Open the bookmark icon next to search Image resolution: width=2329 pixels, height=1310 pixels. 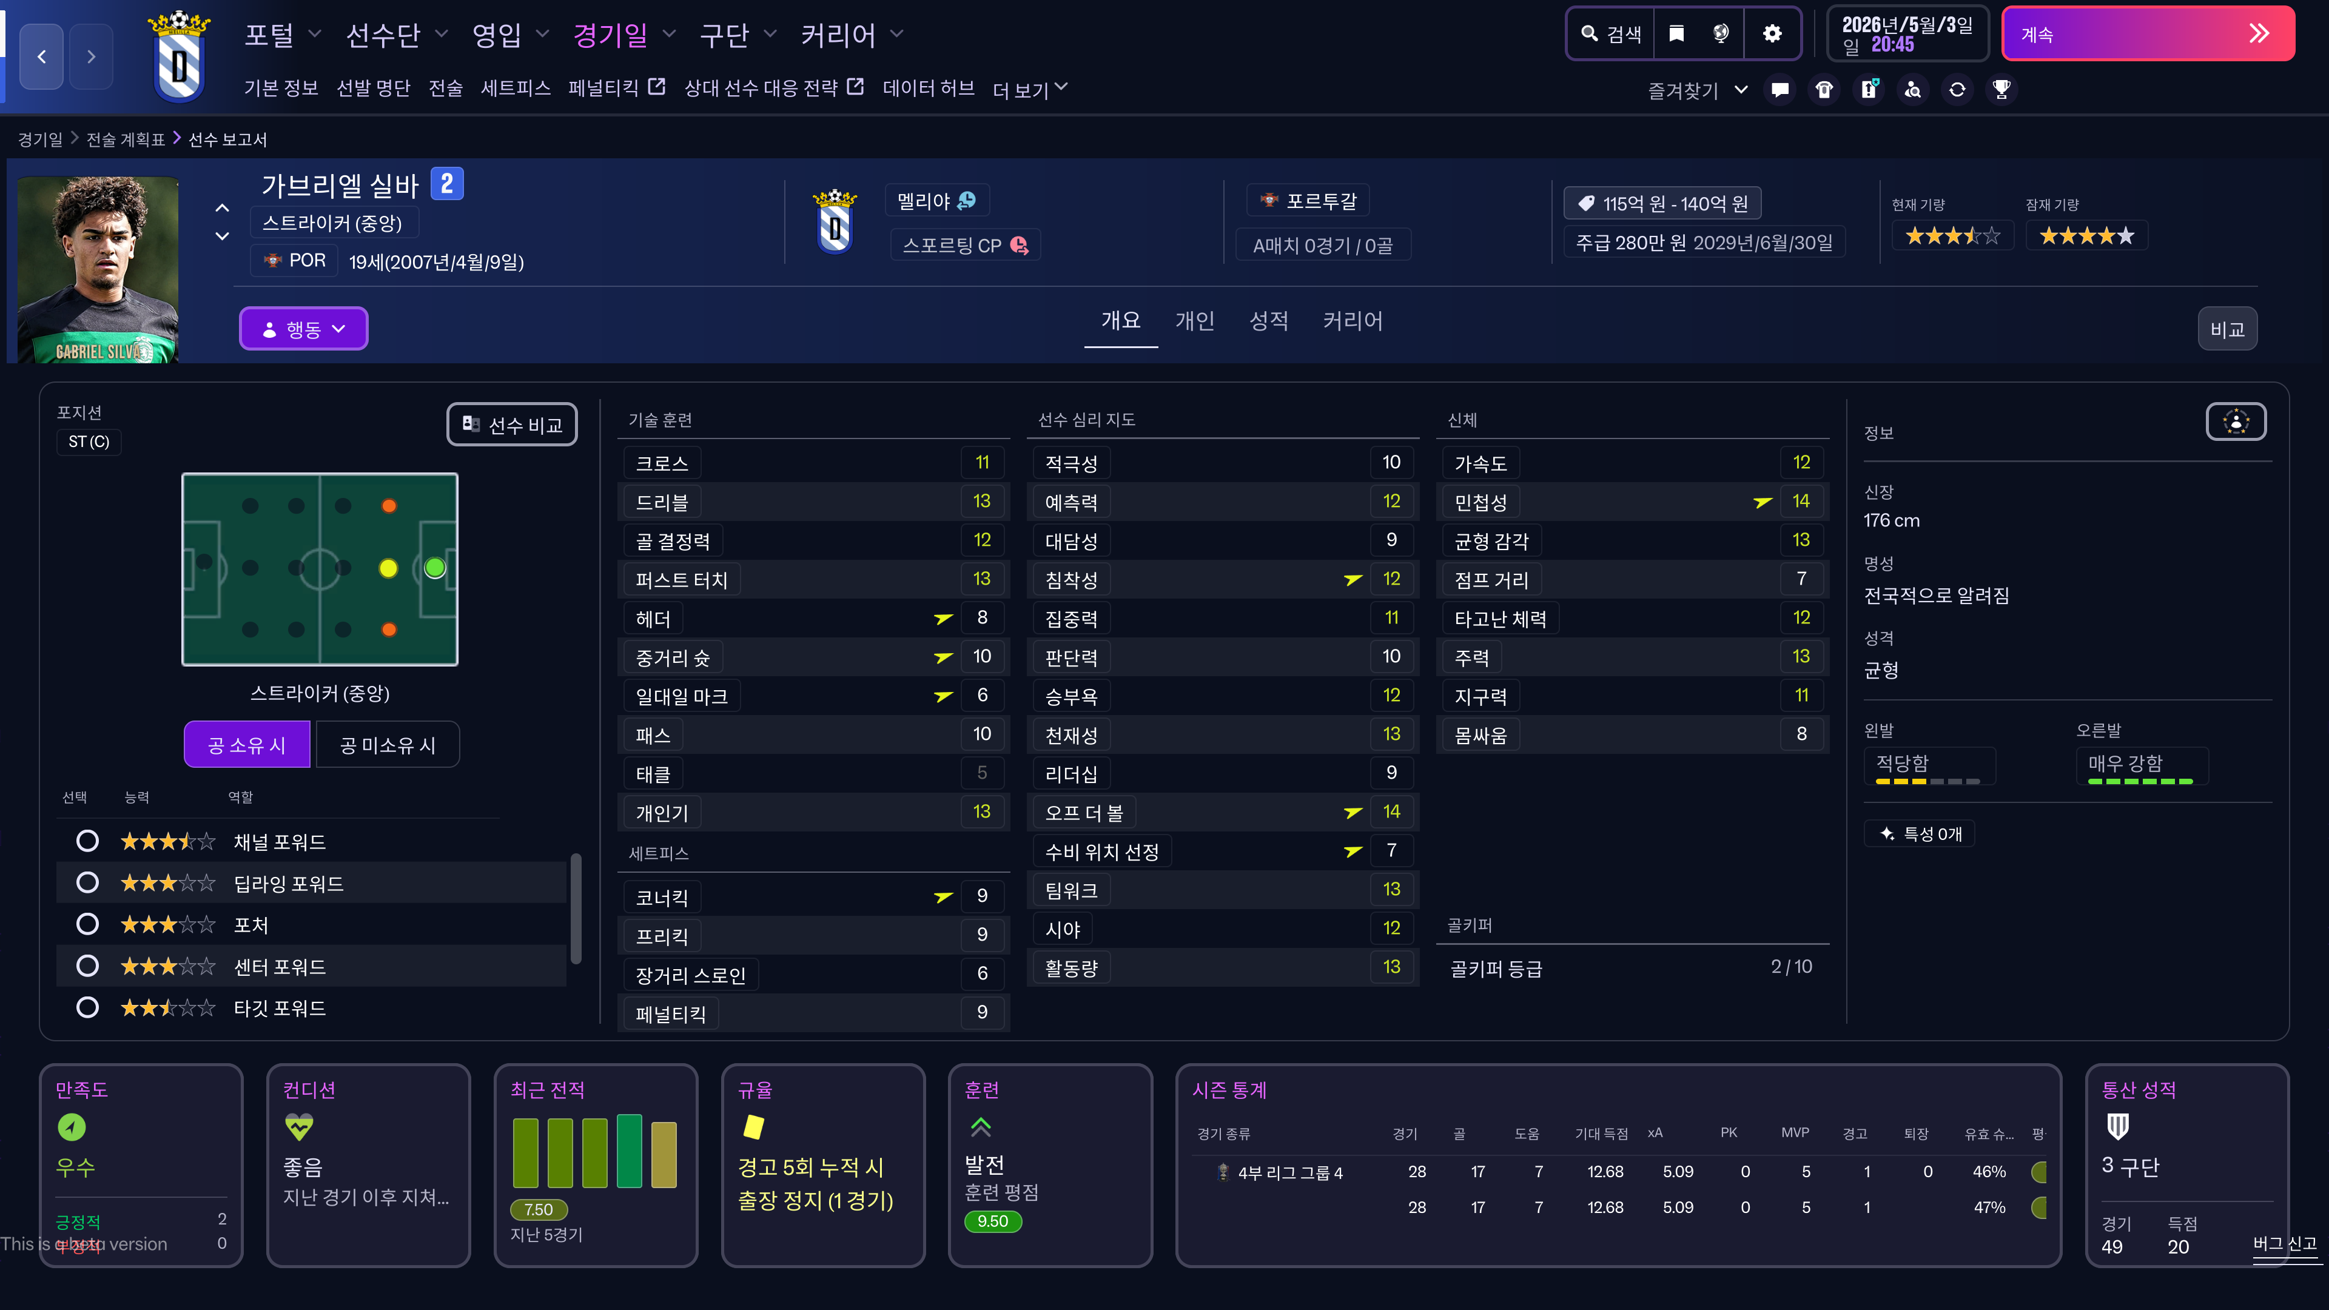[x=1676, y=33]
